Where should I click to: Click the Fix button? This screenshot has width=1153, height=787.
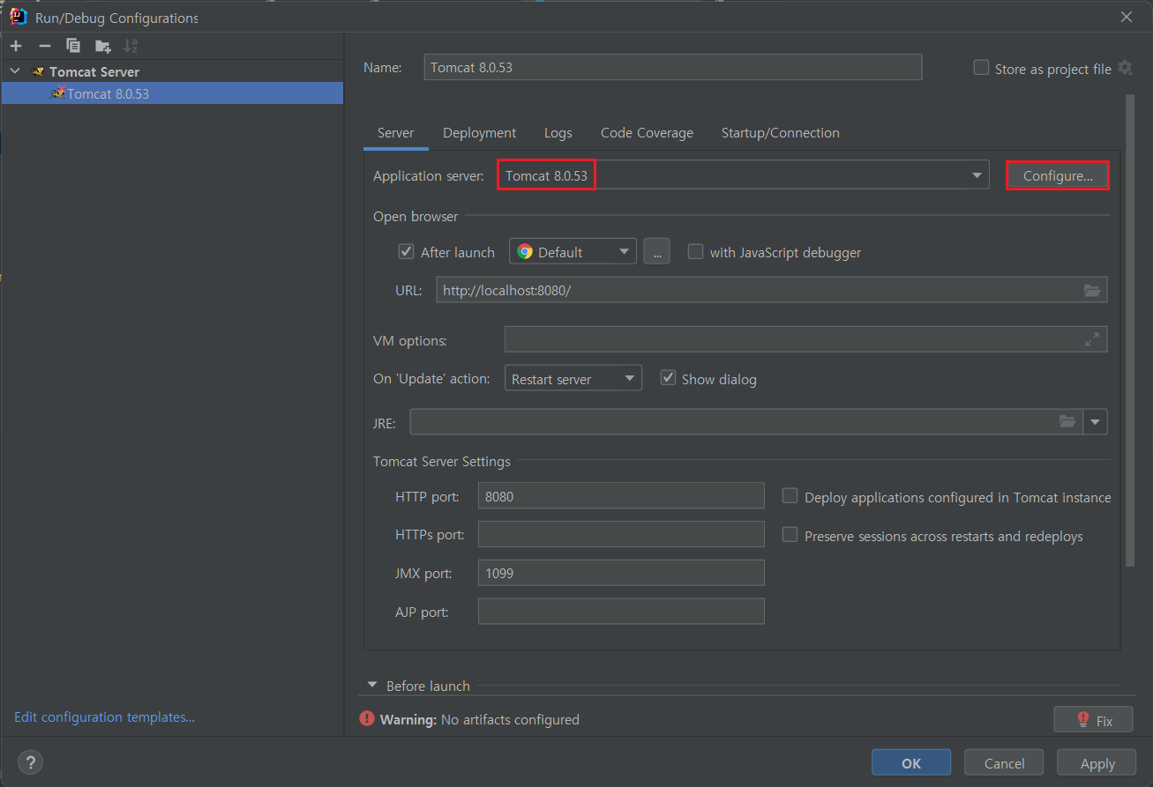pos(1093,719)
